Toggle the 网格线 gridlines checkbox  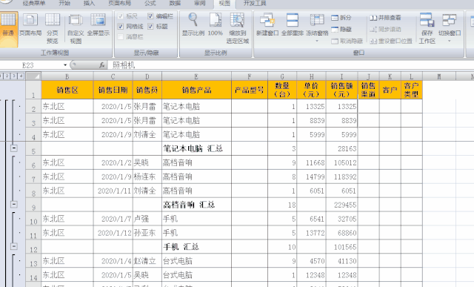tap(120, 27)
